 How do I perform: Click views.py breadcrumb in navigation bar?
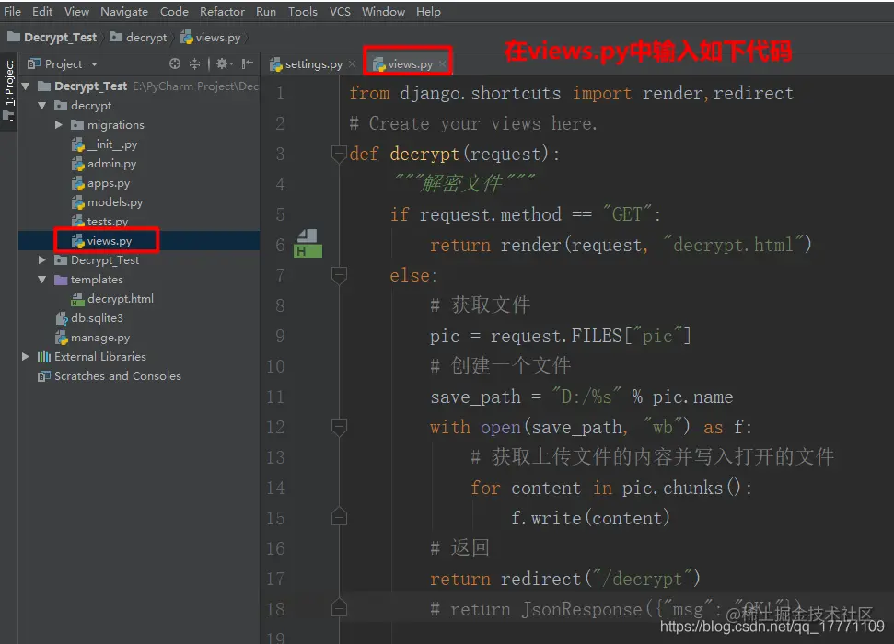pyautogui.click(x=211, y=38)
